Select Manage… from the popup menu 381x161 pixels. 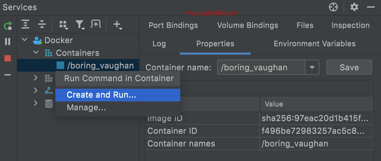(86, 108)
